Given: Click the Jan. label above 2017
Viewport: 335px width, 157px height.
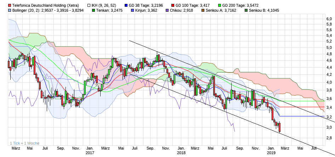Looking at the screenshot, I should pos(90,148).
